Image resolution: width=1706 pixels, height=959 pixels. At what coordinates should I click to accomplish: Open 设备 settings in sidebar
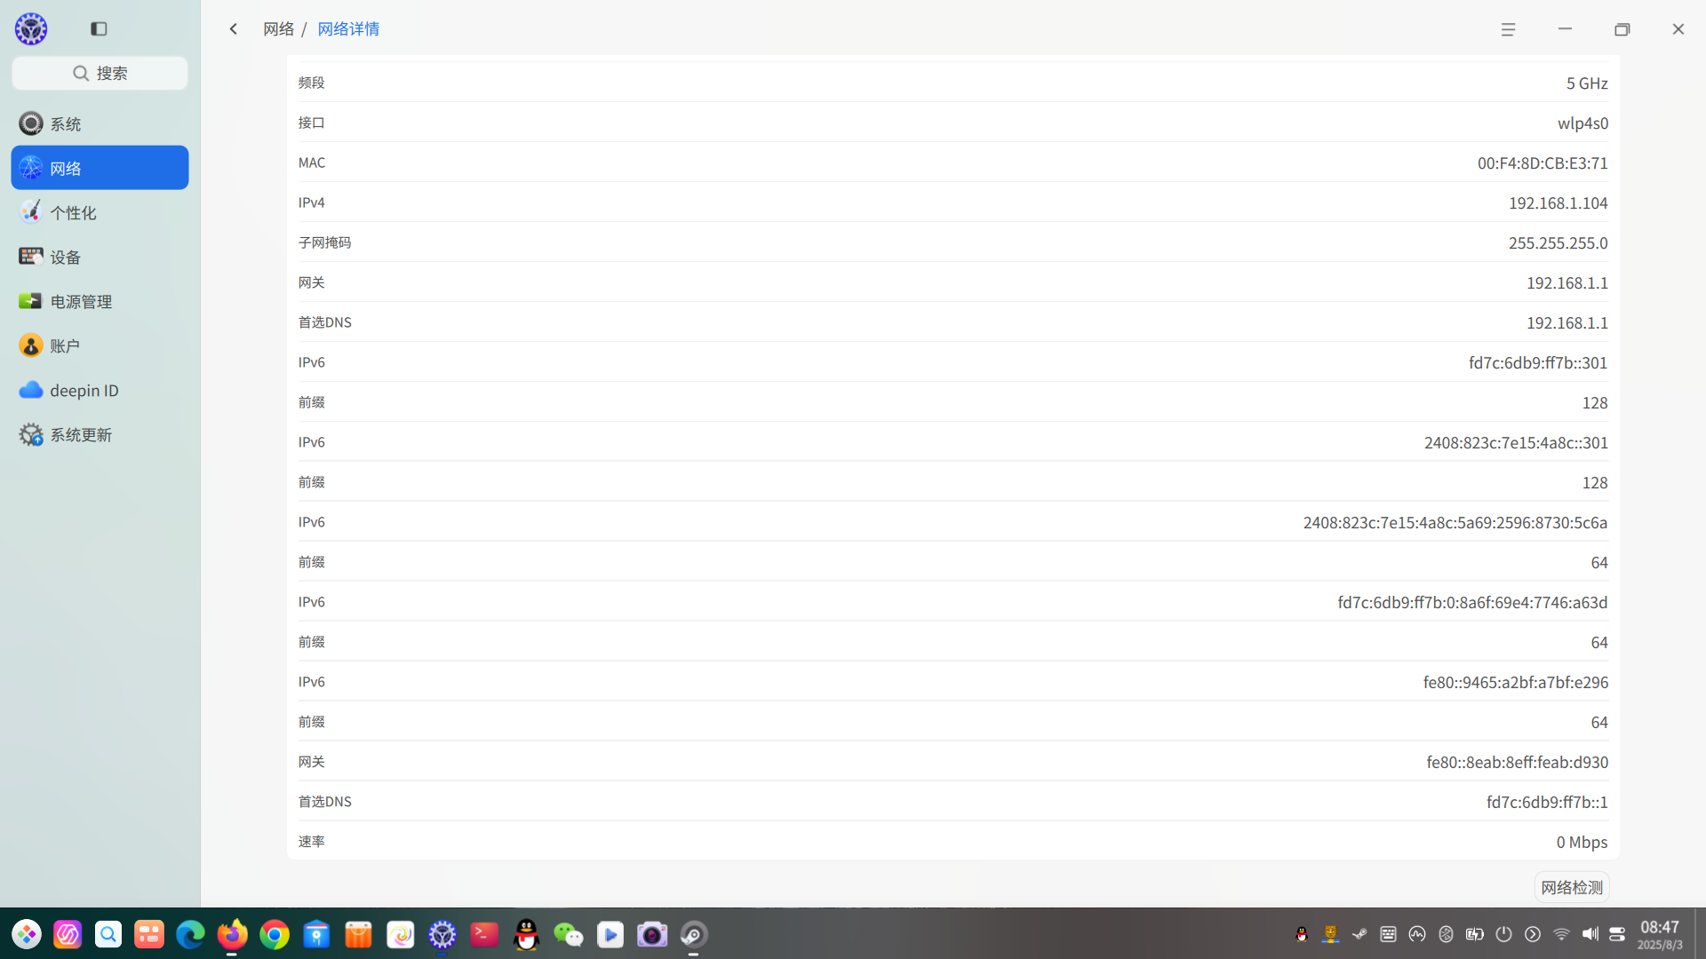[x=100, y=257]
